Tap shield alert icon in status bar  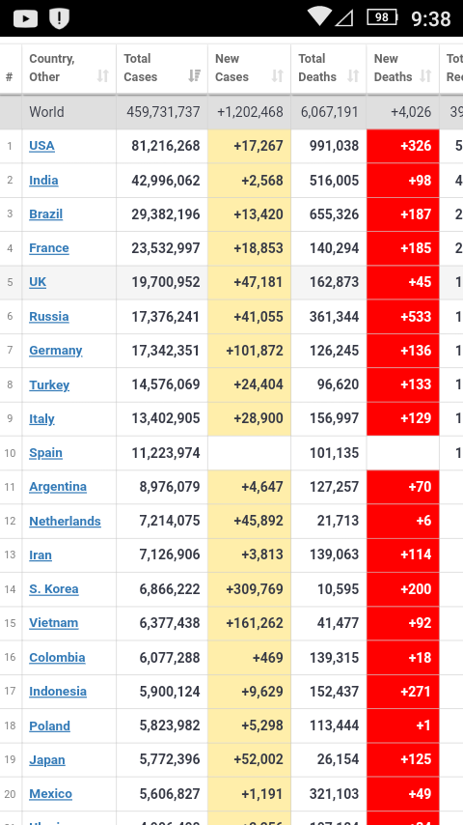[x=60, y=18]
